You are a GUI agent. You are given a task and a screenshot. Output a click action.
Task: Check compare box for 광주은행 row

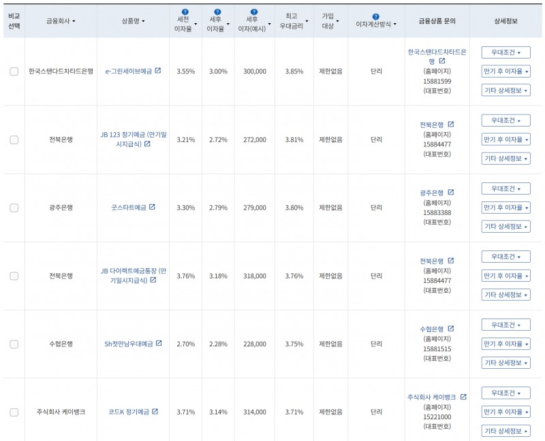pyautogui.click(x=14, y=208)
